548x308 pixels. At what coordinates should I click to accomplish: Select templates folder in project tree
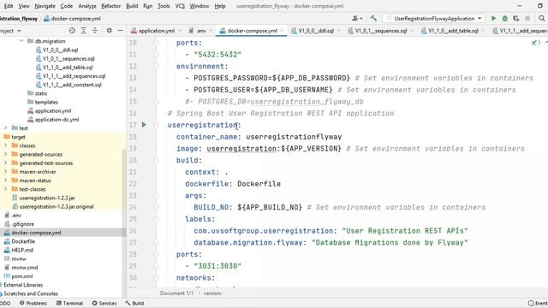[x=46, y=102]
